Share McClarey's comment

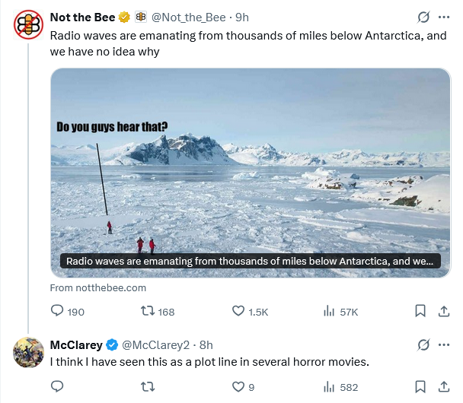click(x=443, y=387)
